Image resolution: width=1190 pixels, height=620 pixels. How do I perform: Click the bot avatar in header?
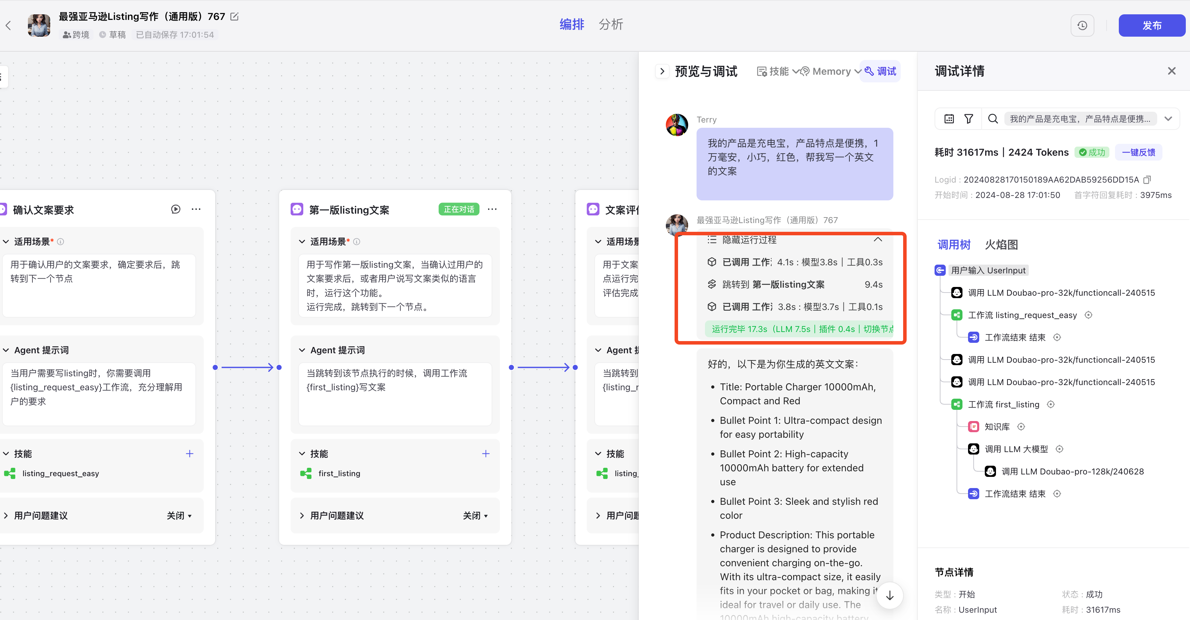[39, 25]
